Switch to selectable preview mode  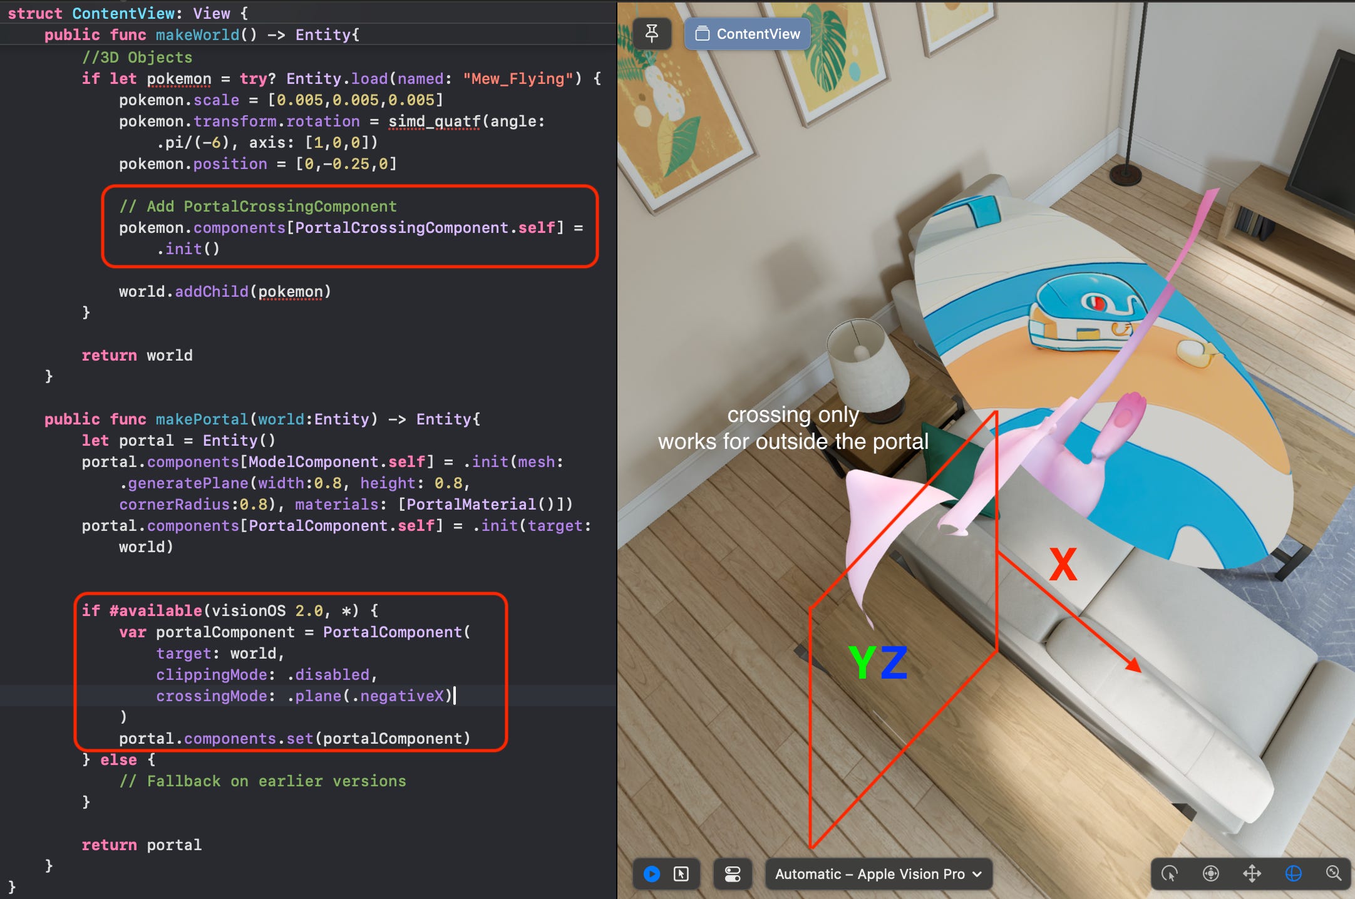click(681, 873)
